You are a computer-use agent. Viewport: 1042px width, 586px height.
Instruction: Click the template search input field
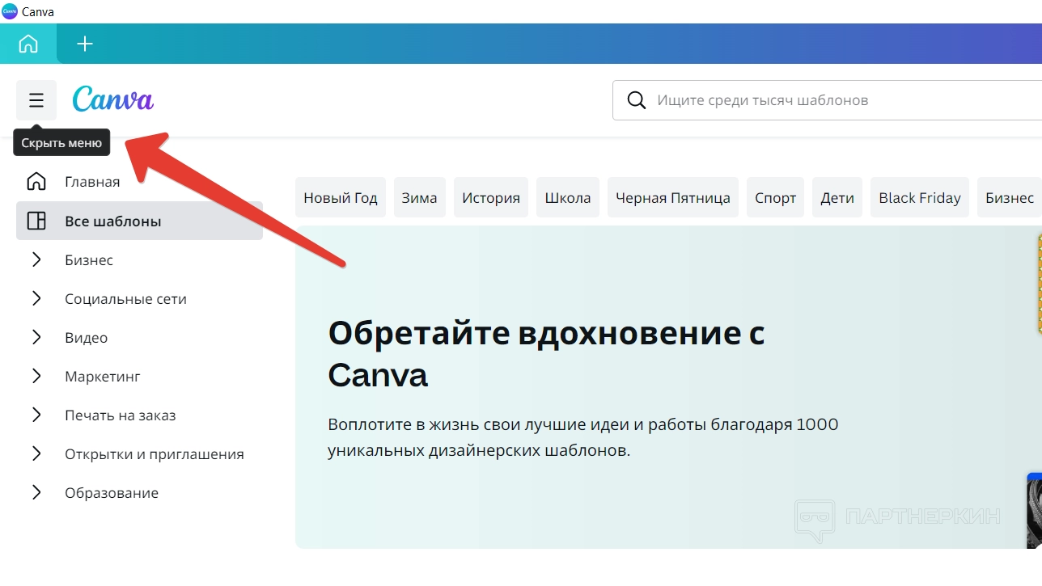pos(827,100)
